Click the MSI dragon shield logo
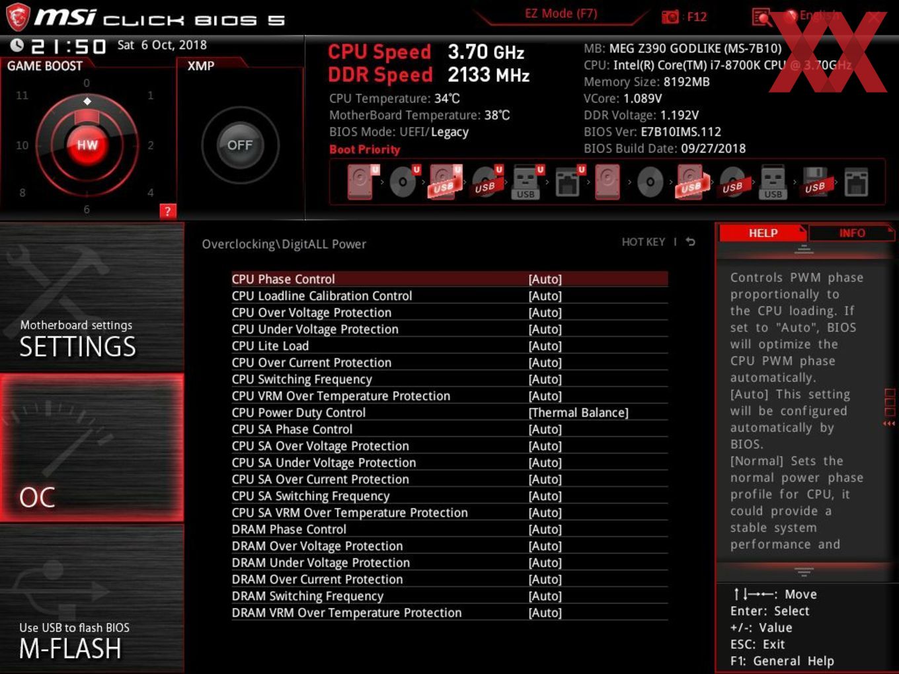This screenshot has width=899, height=674. coord(18,17)
